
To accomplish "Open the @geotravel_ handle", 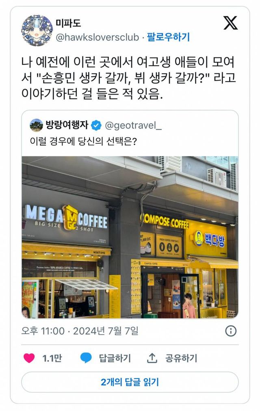I will [x=133, y=125].
